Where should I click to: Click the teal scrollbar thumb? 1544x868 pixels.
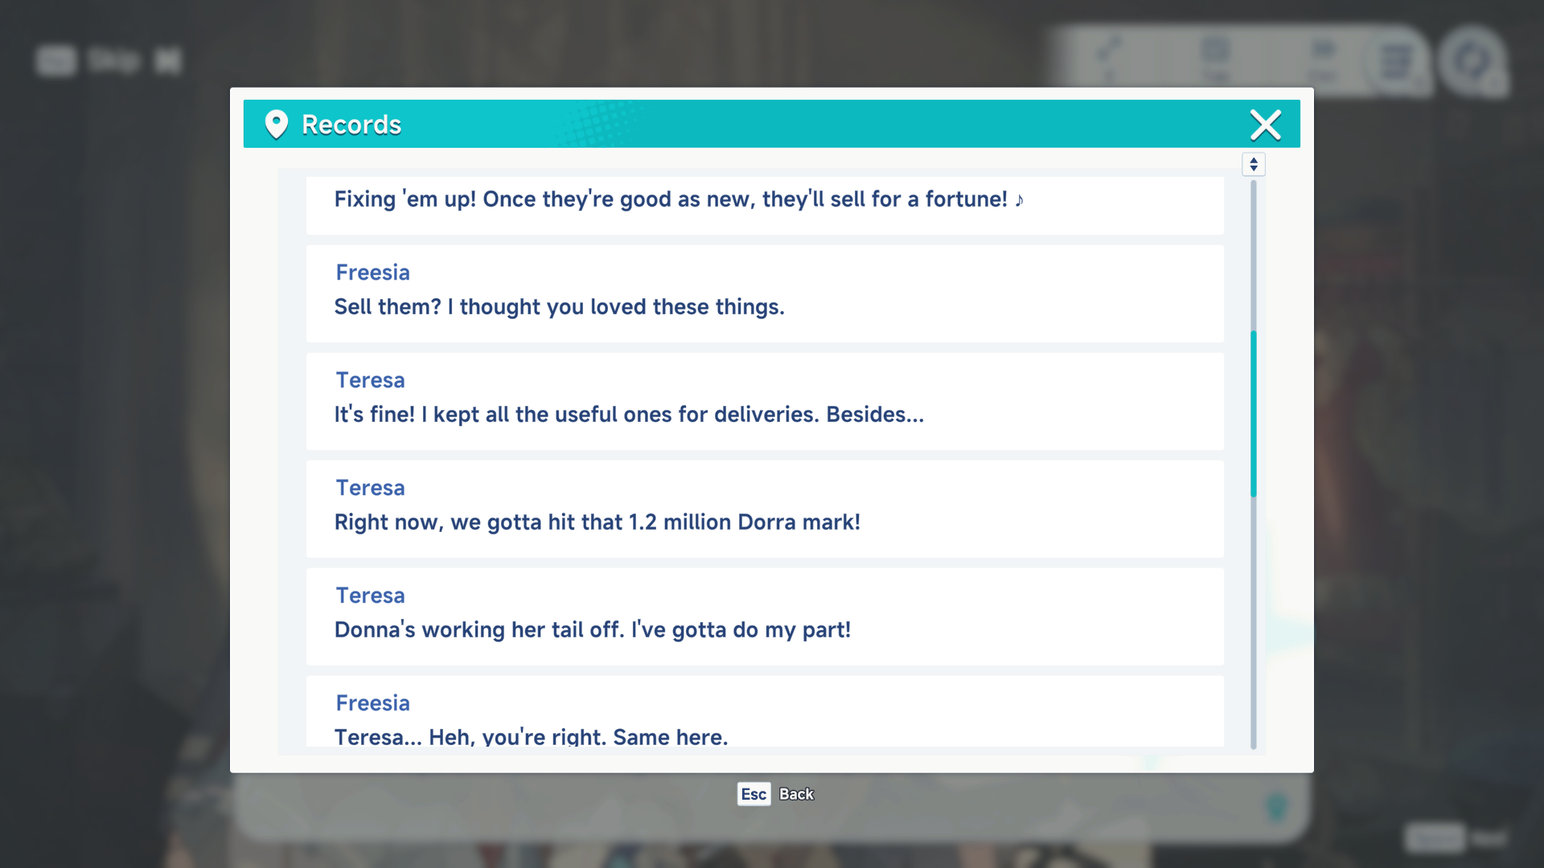(x=1253, y=413)
